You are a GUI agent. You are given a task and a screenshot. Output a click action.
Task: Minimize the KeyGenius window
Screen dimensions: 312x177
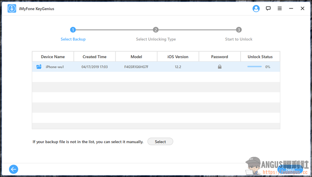tap(291, 8)
